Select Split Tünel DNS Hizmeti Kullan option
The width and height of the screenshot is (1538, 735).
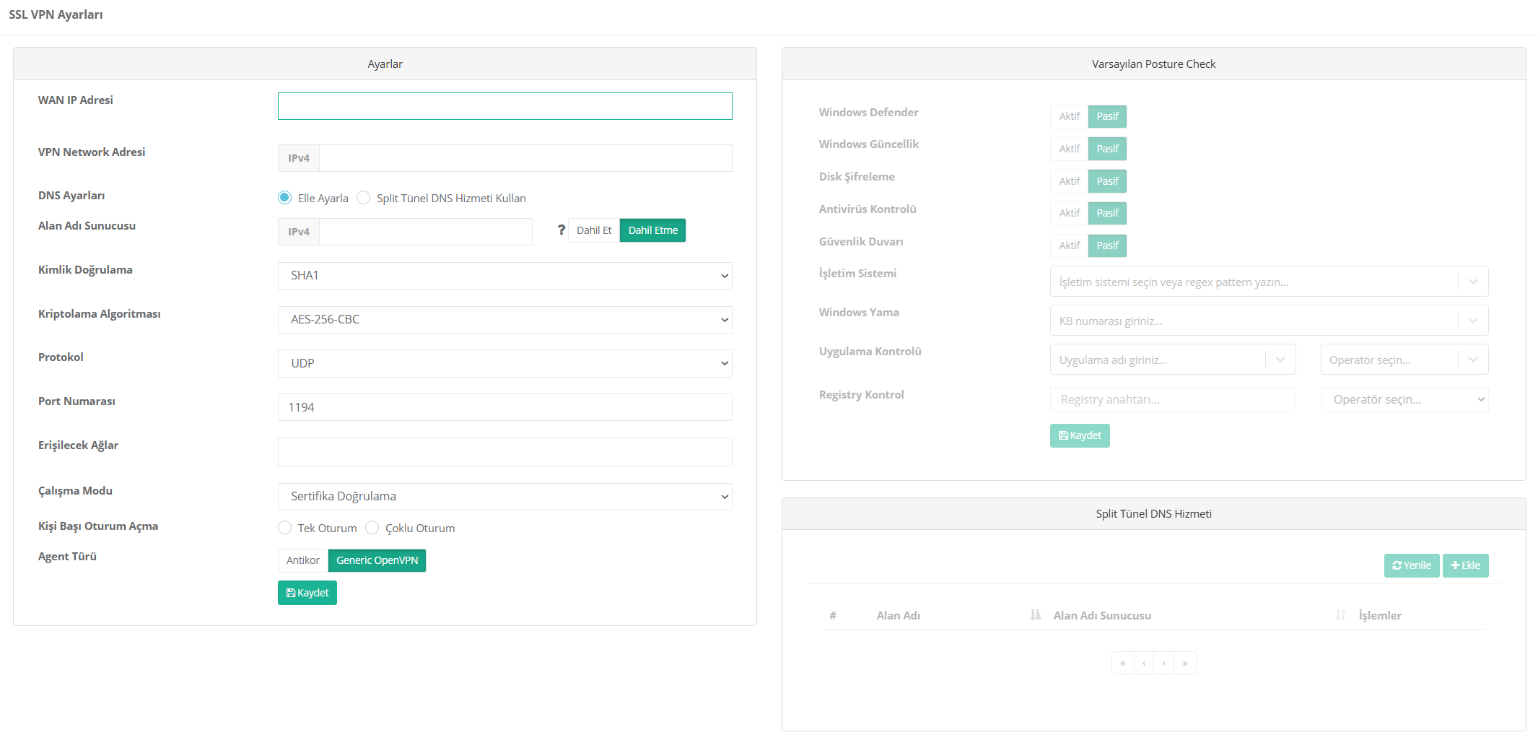point(364,198)
